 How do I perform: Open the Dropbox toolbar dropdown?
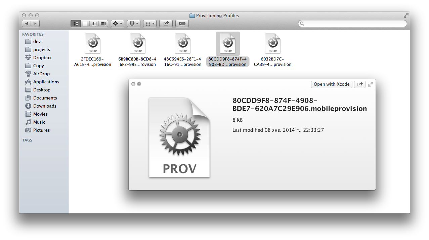134,24
